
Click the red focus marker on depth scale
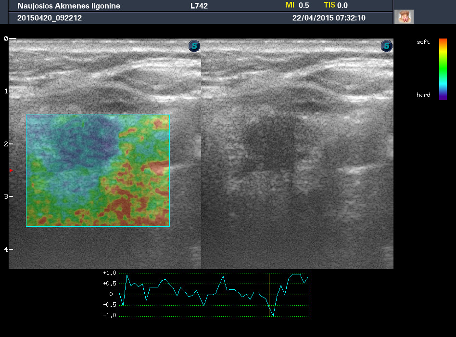[x=10, y=170]
